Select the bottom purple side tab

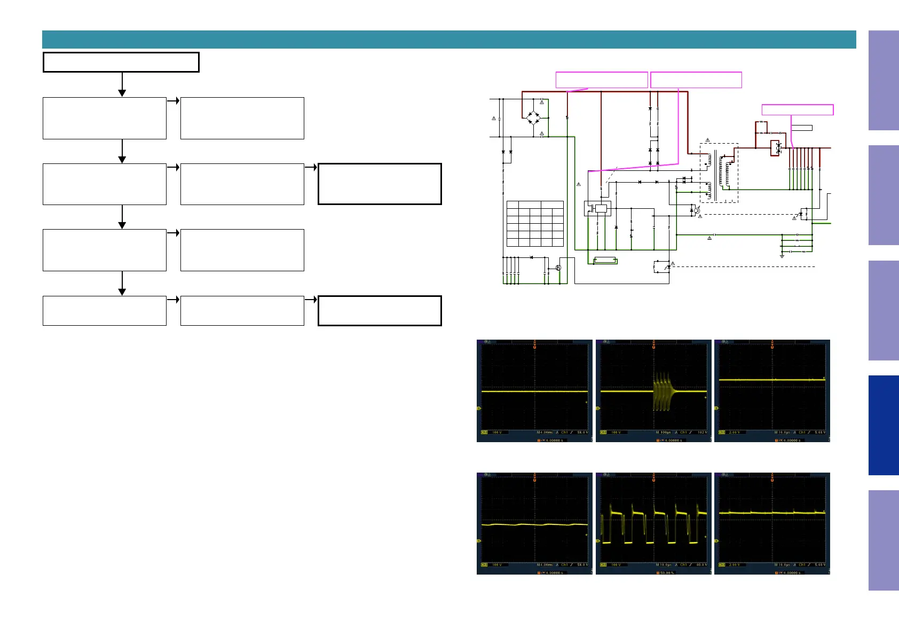[x=883, y=540]
